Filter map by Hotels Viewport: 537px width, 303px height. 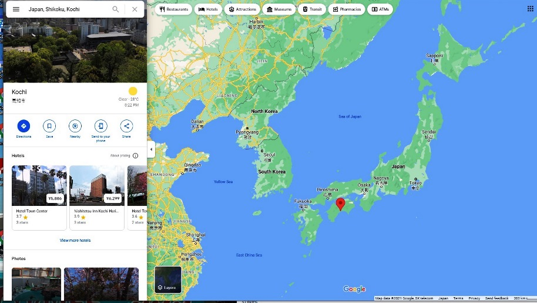click(x=208, y=9)
